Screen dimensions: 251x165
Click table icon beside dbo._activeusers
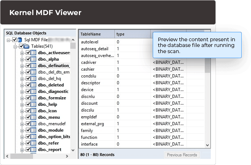pyautogui.click(x=33, y=53)
